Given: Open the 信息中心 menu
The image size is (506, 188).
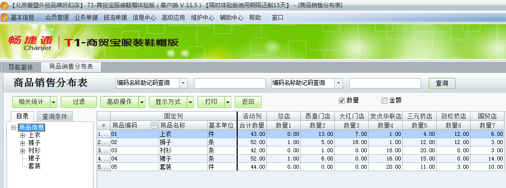Looking at the screenshot, I should [144, 18].
